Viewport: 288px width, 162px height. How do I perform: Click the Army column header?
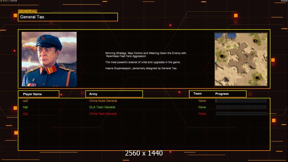pyautogui.click(x=114, y=94)
